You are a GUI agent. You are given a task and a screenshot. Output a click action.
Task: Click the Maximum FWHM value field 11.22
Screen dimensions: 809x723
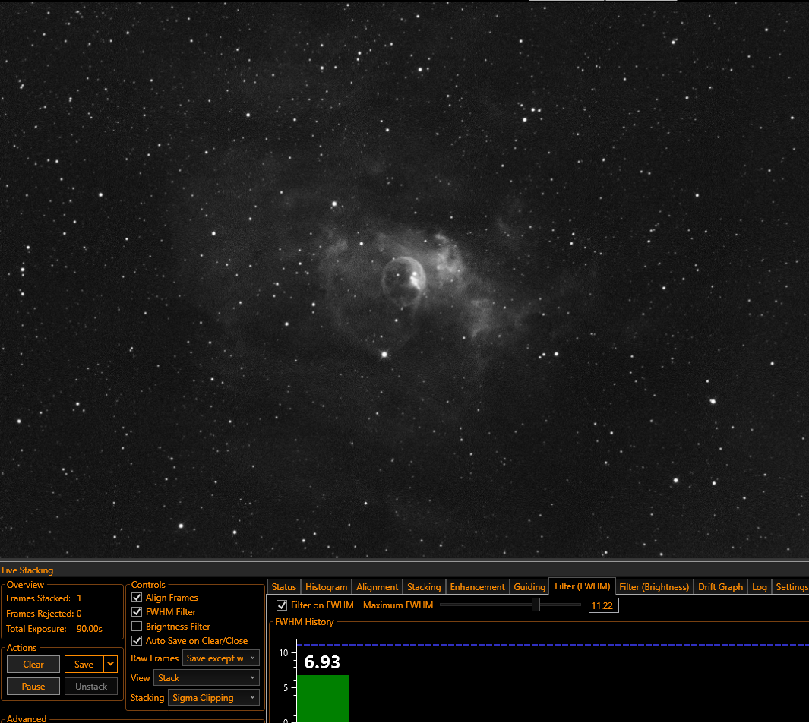(604, 605)
